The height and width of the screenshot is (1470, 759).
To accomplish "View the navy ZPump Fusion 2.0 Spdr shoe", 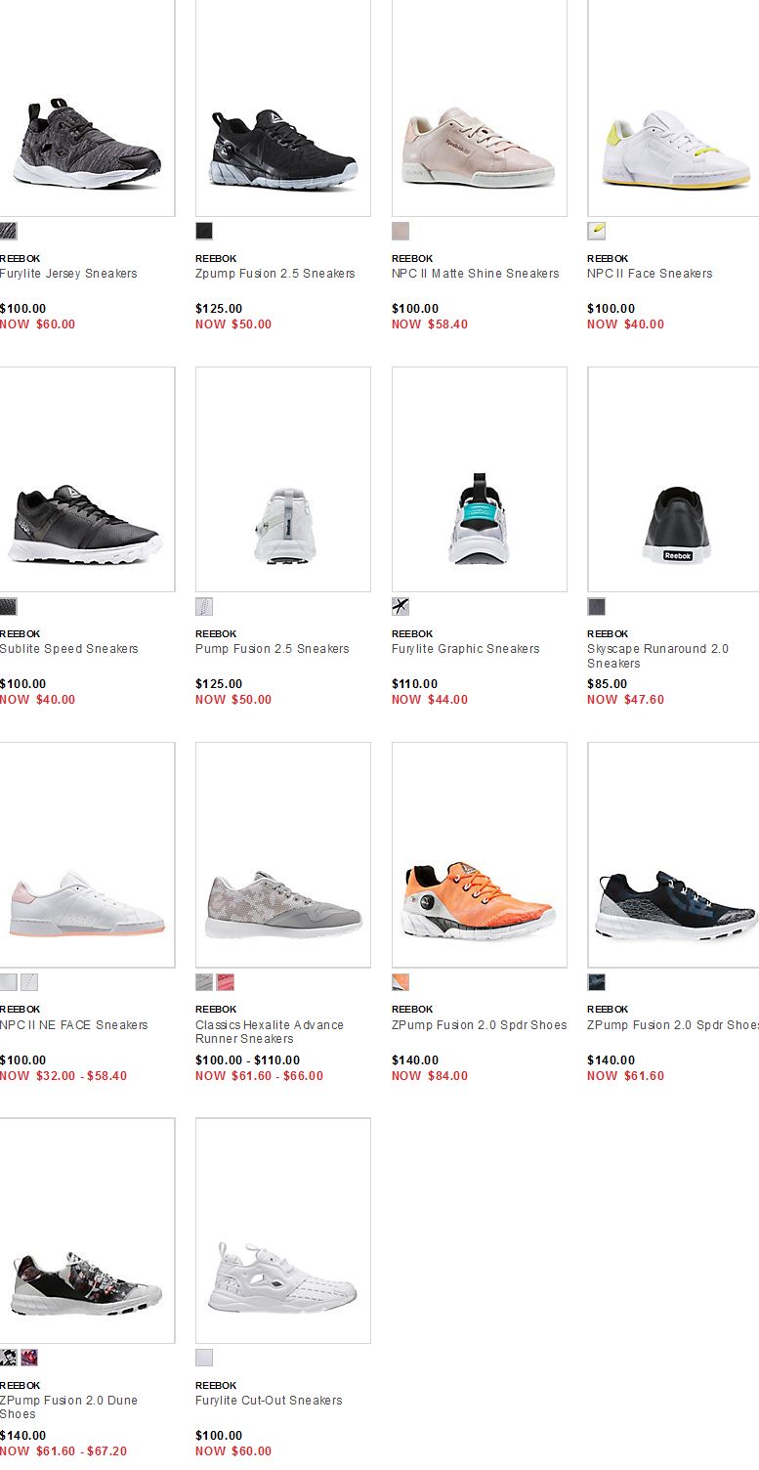I will (x=673, y=855).
